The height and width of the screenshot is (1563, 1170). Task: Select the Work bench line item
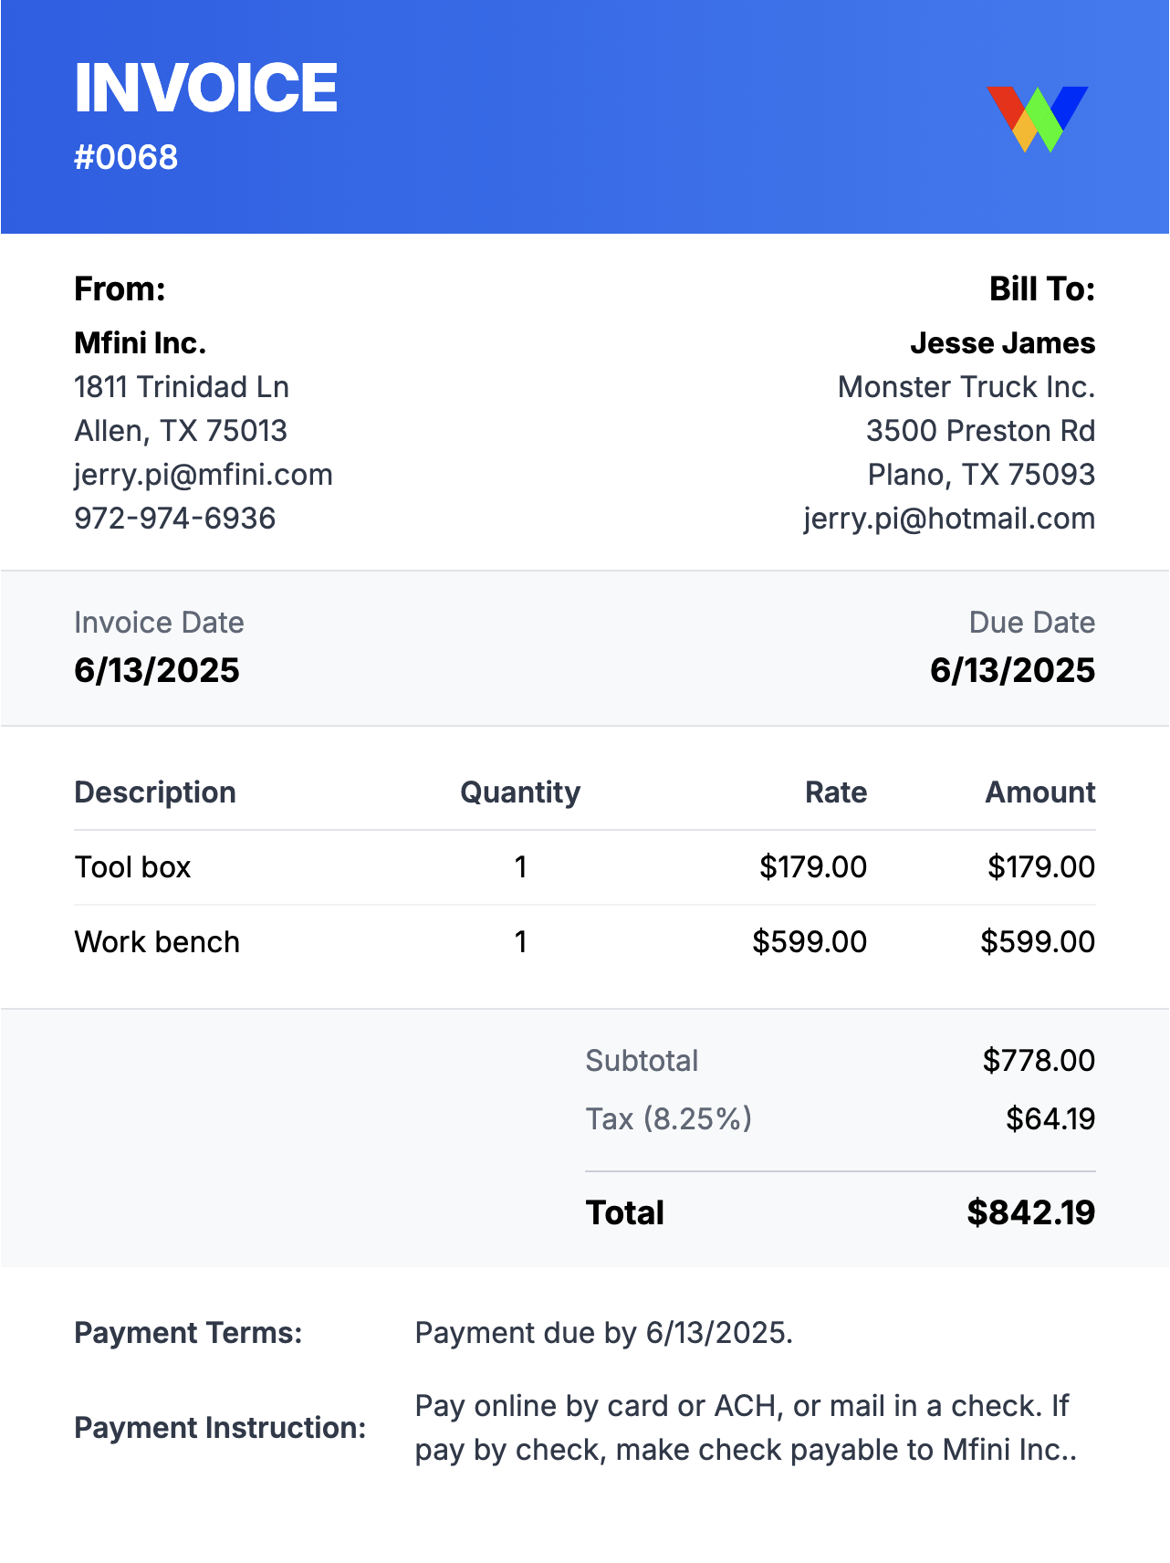157,942
